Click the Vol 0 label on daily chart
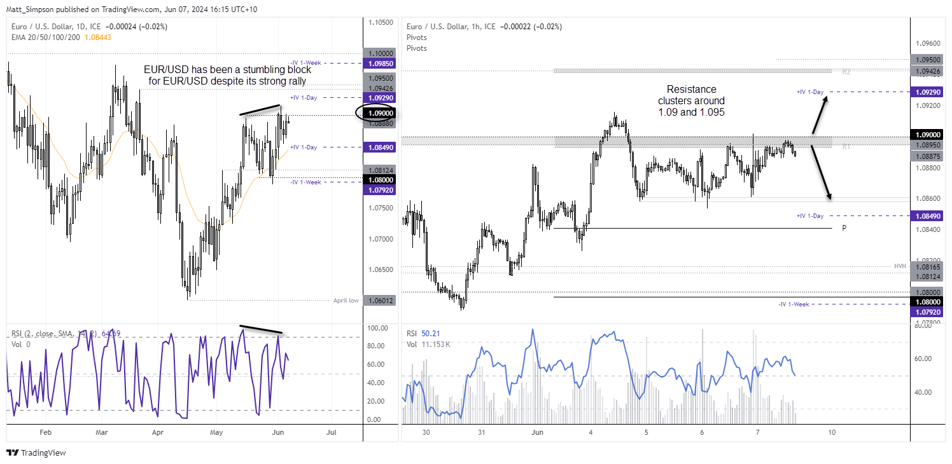The image size is (952, 464). (21, 343)
